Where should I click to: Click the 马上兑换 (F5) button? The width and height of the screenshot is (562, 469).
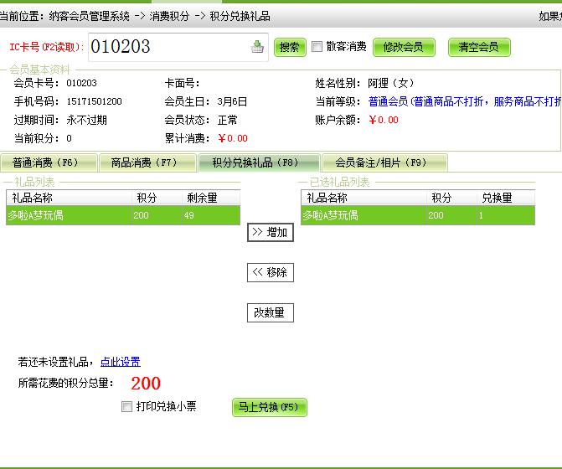(x=269, y=408)
